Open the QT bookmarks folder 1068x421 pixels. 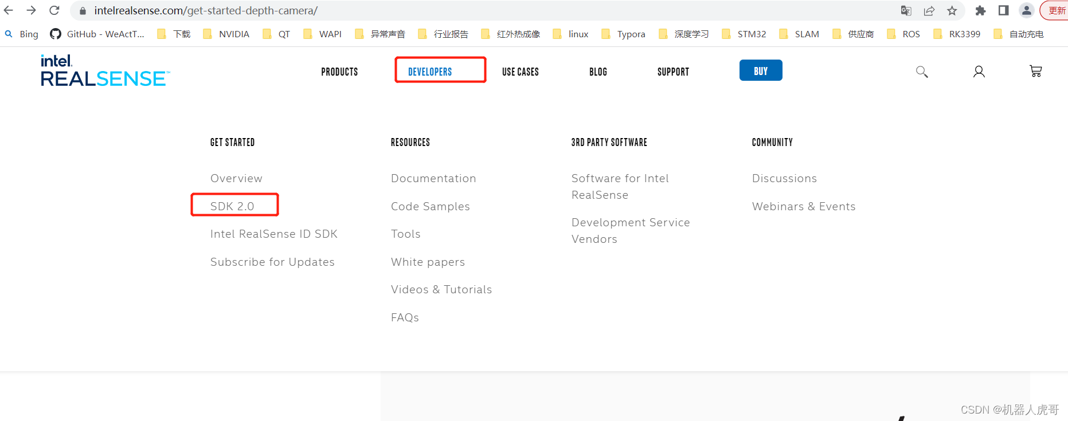[x=276, y=34]
